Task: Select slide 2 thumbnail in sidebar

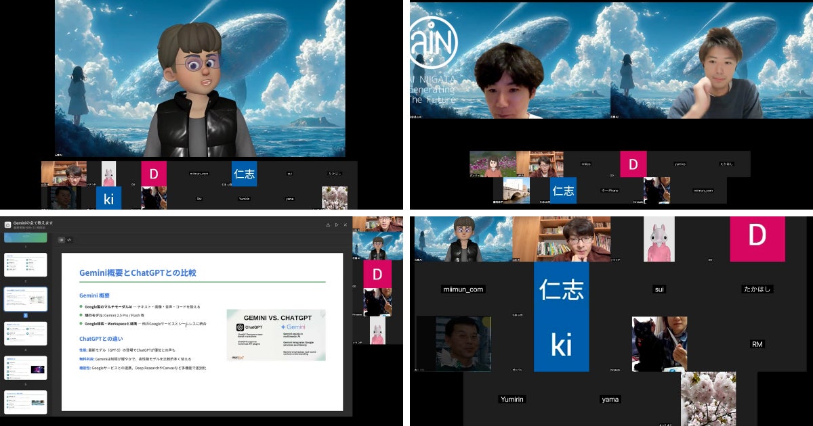Action: pos(26,265)
